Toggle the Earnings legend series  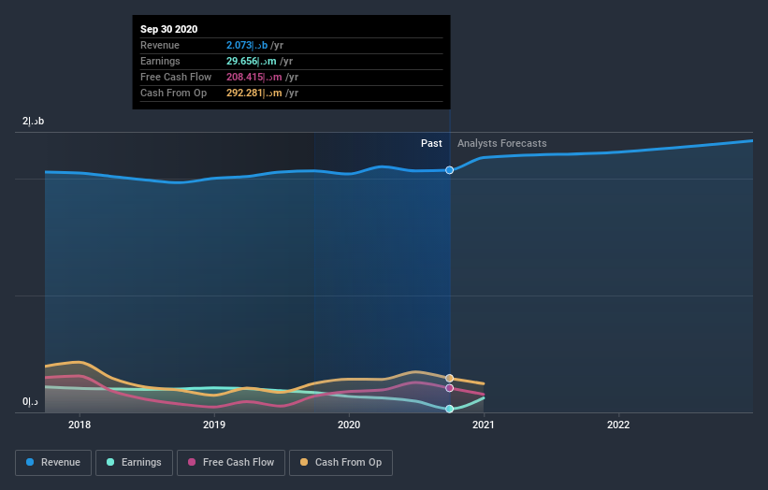[x=134, y=463]
